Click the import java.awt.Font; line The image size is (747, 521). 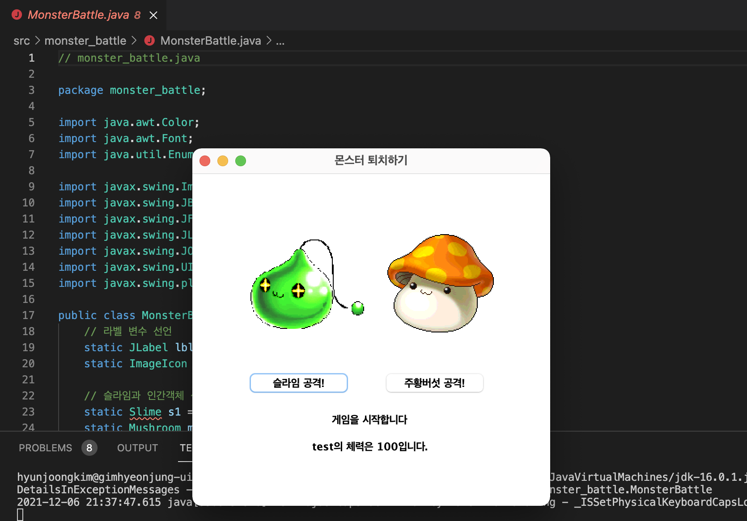pos(126,139)
